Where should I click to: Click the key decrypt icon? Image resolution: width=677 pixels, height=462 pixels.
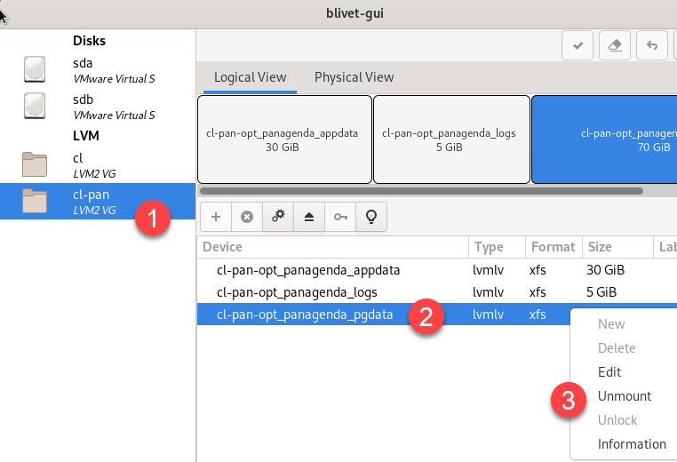pos(340,217)
